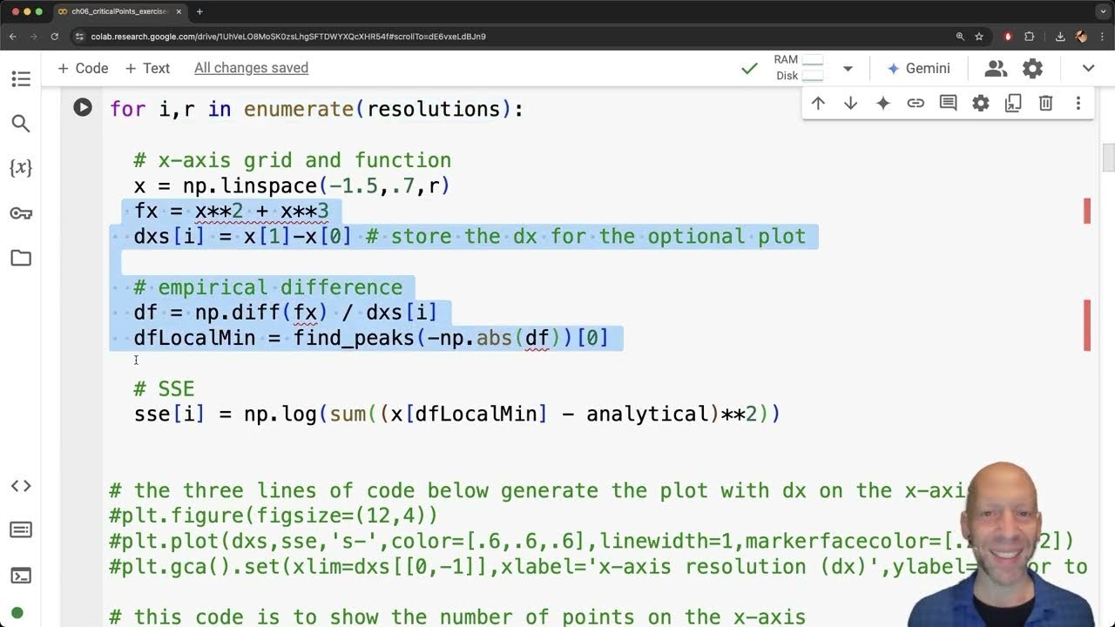Click the line 'fx = x**2 + x**3'
1115x627 pixels.
tap(232, 211)
